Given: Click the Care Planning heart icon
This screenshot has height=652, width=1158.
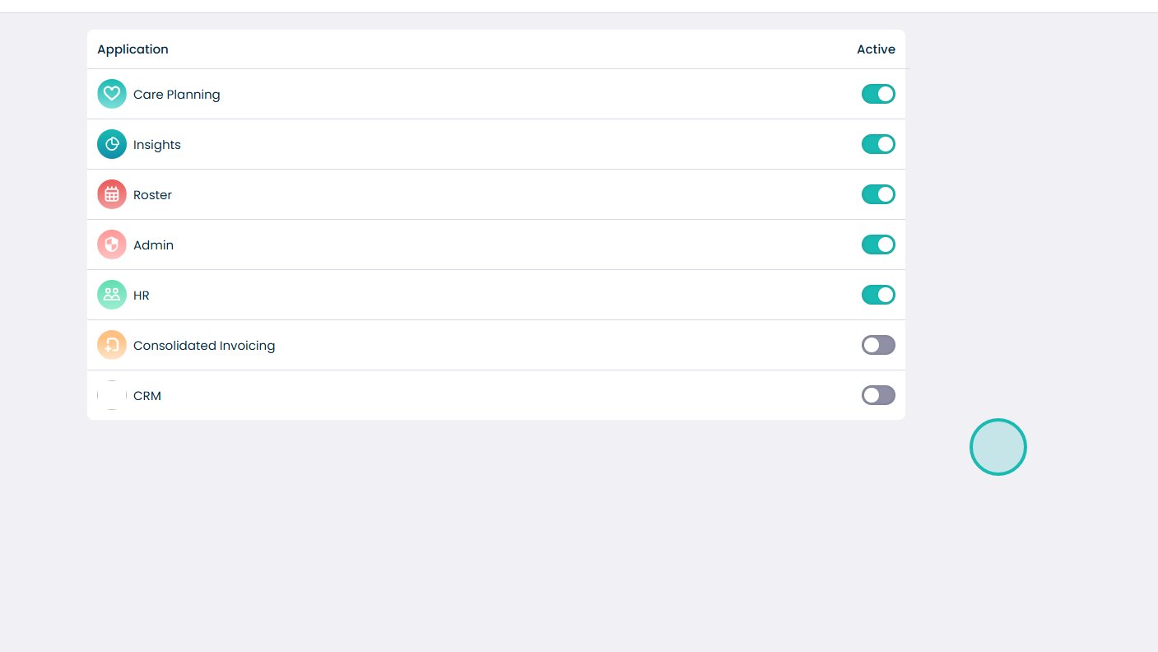Looking at the screenshot, I should pyautogui.click(x=112, y=94).
